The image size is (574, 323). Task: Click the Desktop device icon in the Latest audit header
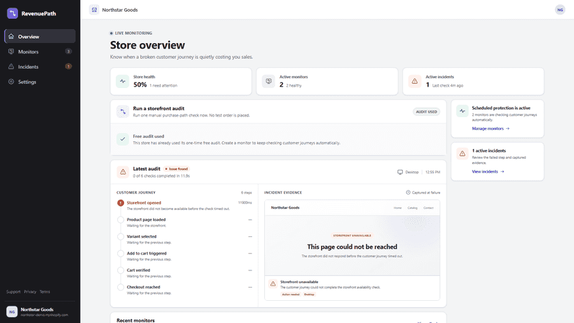400,172
